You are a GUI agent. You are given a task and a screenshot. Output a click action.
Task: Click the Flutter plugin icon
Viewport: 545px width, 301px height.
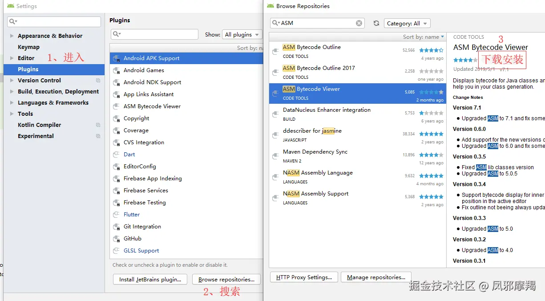pyautogui.click(x=116, y=215)
